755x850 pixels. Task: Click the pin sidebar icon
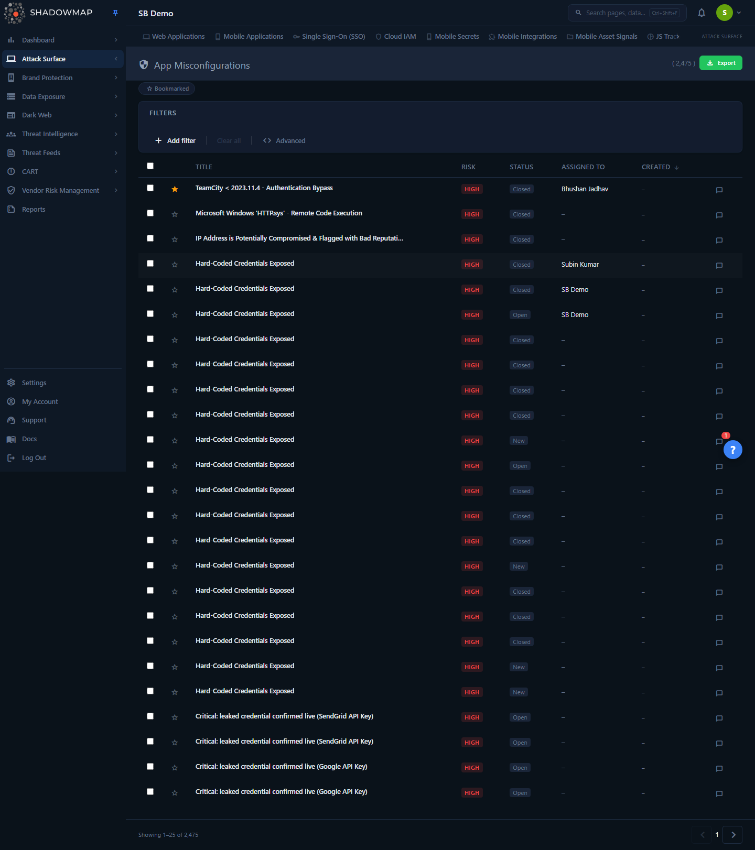tap(115, 13)
